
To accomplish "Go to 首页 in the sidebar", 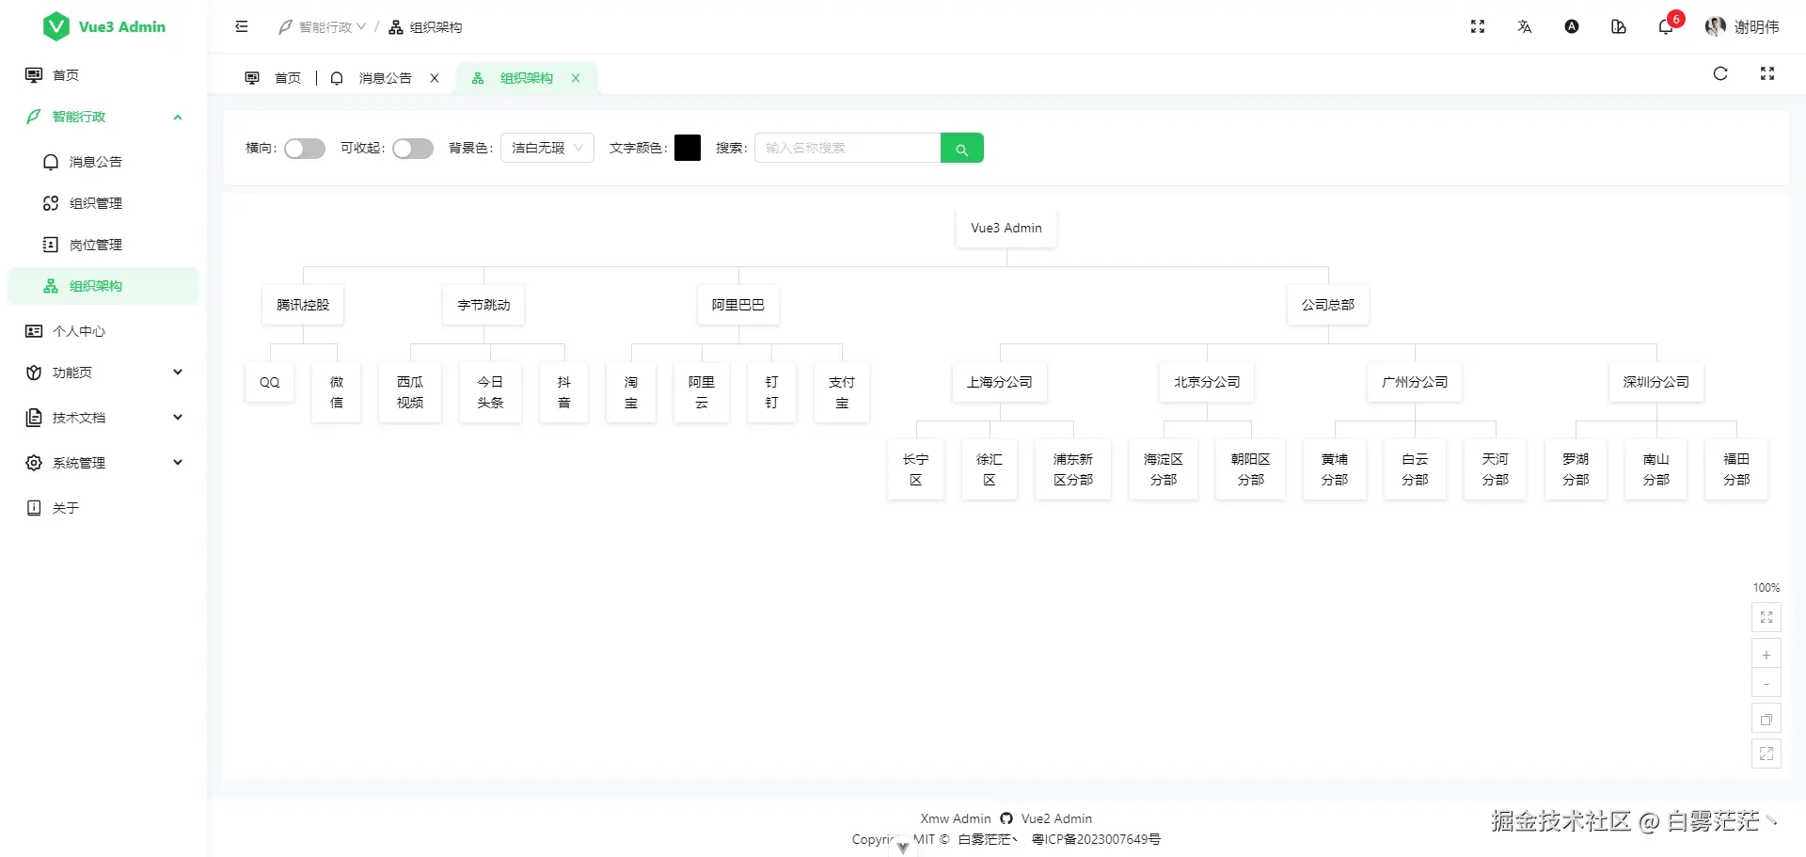I will point(103,75).
